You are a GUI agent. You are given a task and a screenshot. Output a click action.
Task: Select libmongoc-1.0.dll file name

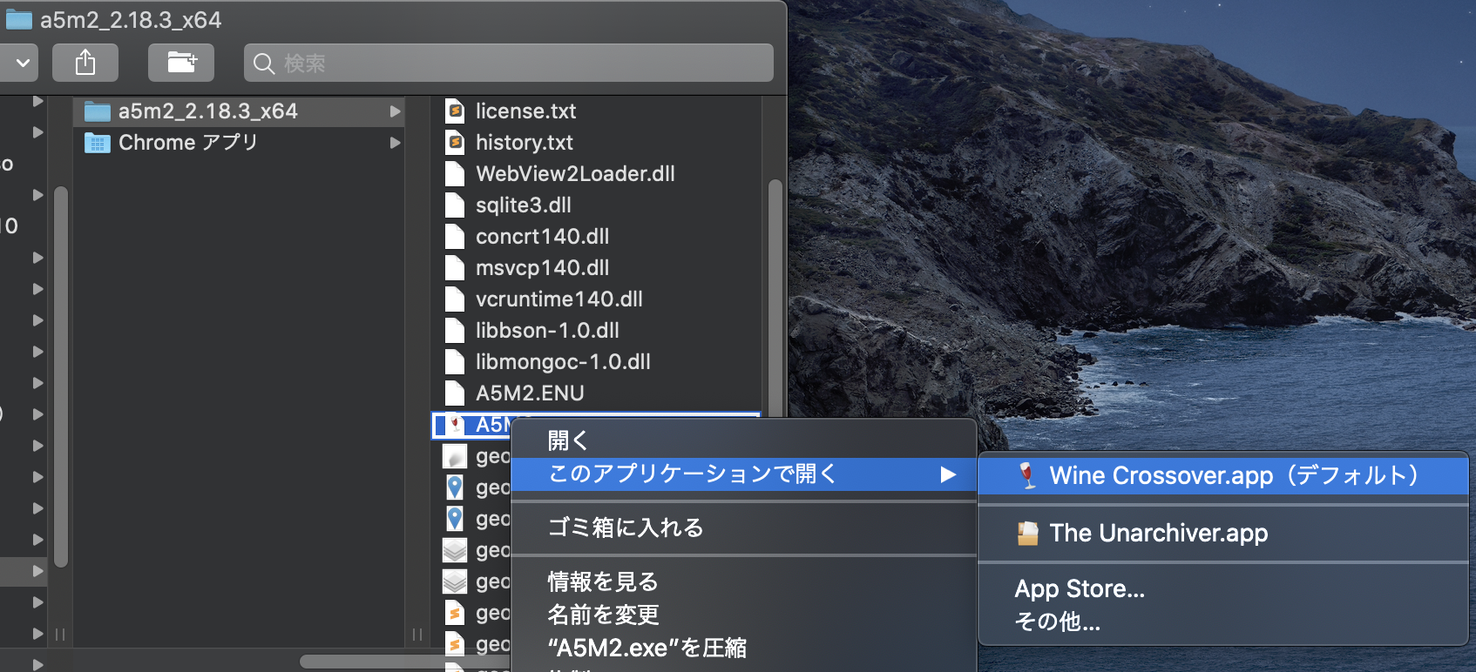point(563,362)
